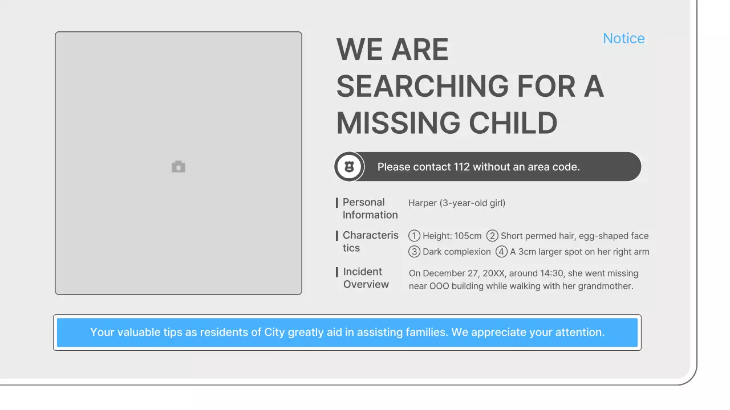
Task: Select the Personal Information label
Action: 370,208
